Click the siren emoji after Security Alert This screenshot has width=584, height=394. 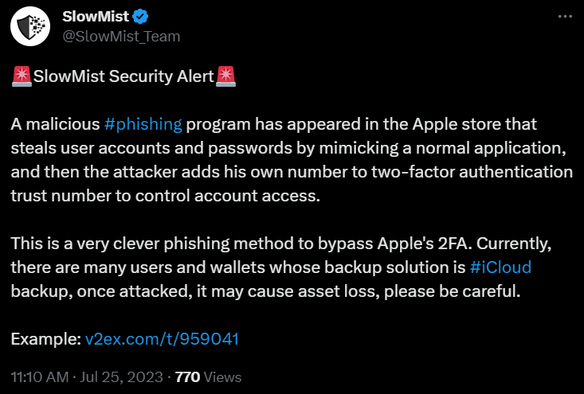tap(226, 76)
